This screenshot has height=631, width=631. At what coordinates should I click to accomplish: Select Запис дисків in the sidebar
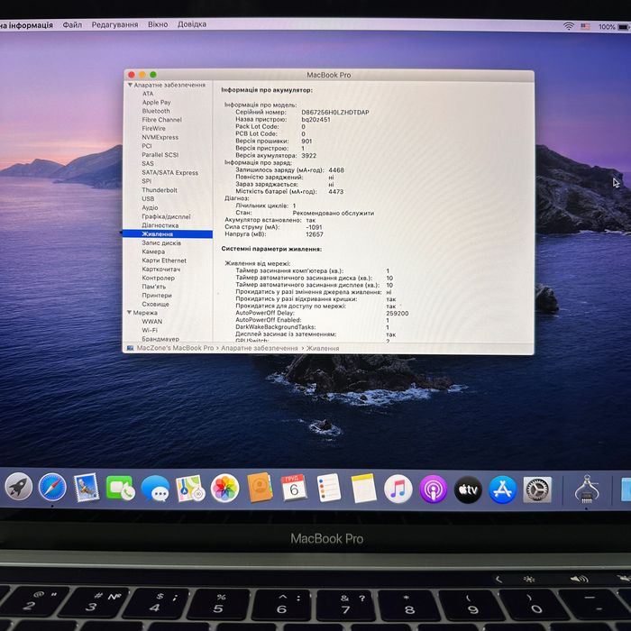pyautogui.click(x=161, y=242)
